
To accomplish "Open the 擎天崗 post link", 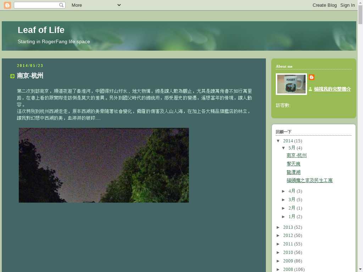I will coord(294,164).
